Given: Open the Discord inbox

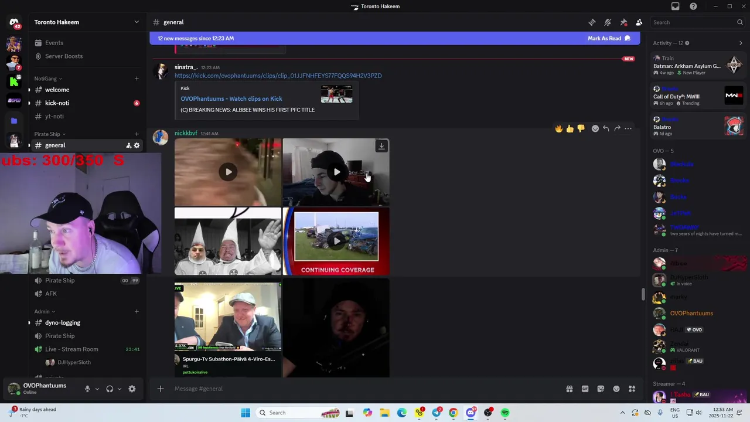Looking at the screenshot, I should 676,6.
